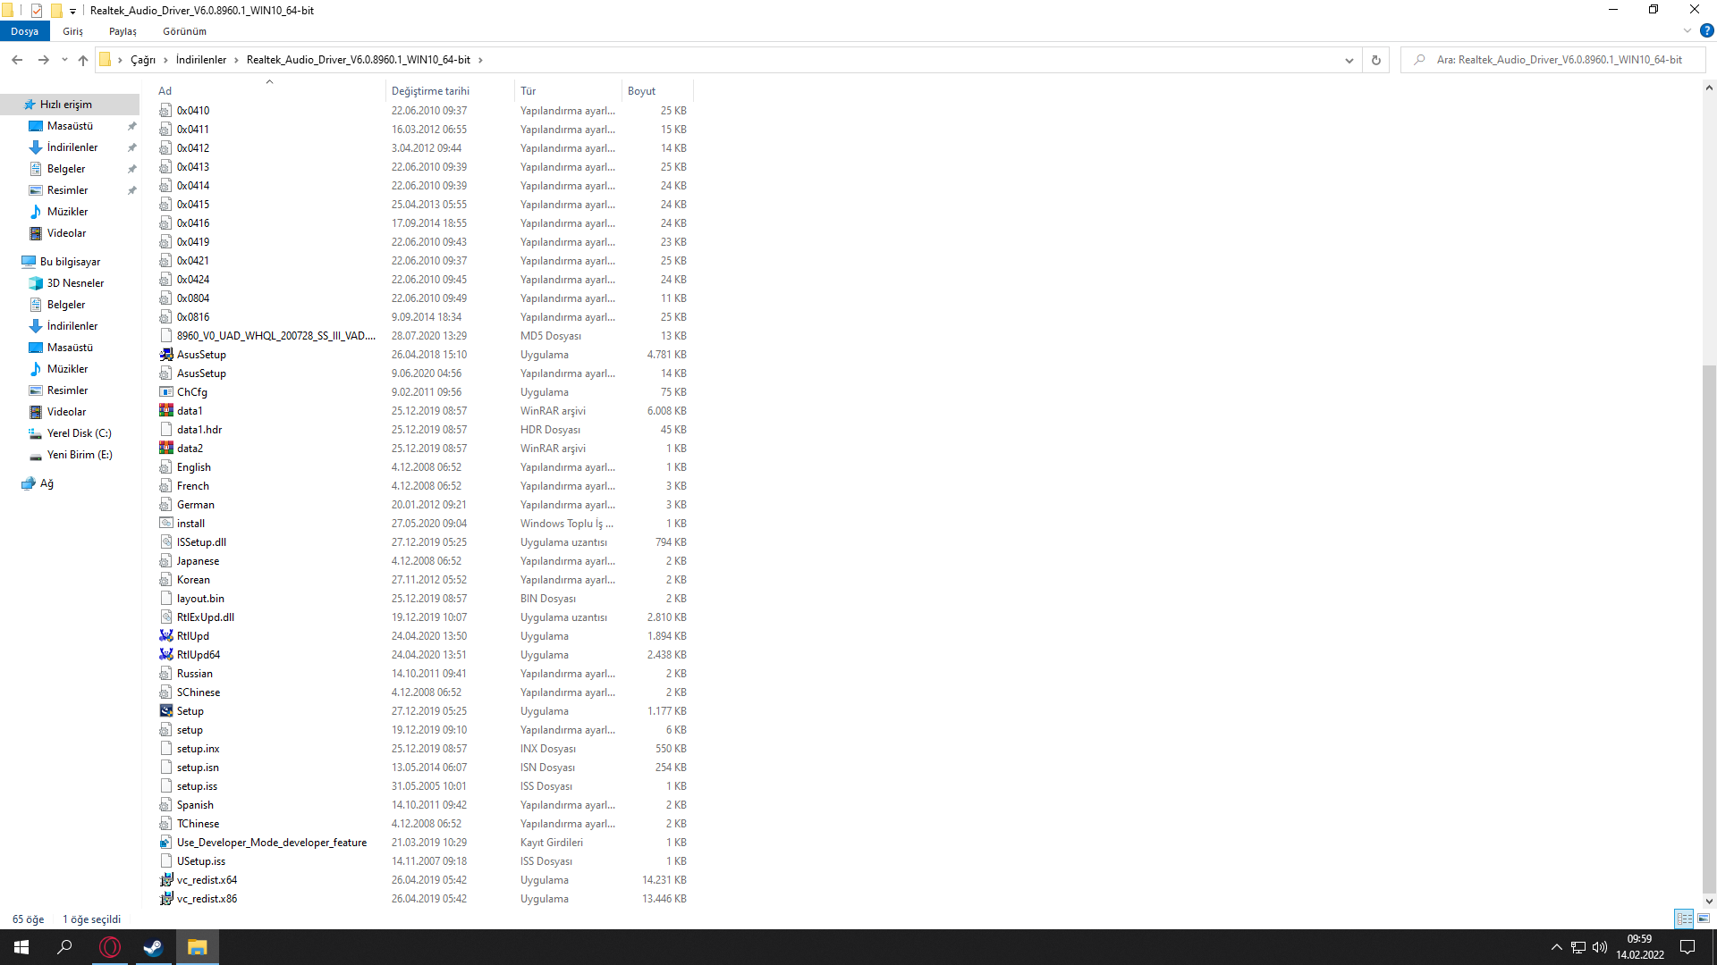
Task: Open the address bar history dropdown
Action: point(1349,60)
